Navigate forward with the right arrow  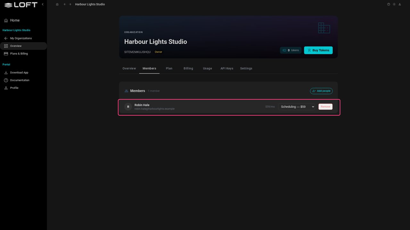[x=70, y=4]
